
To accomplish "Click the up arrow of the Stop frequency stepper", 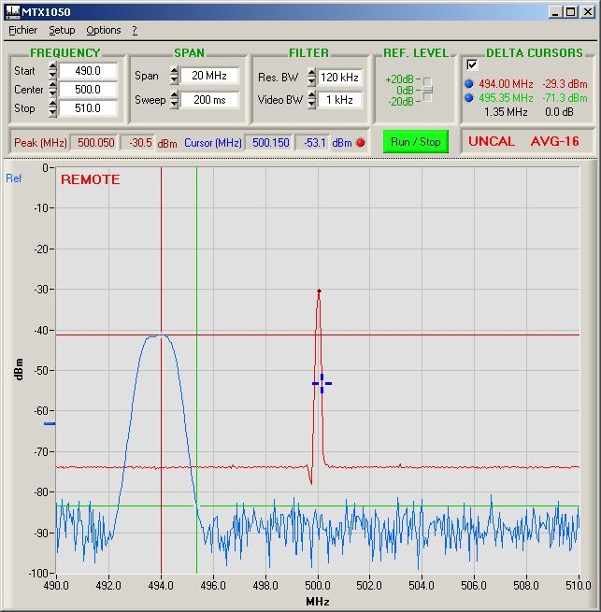I will tap(52, 104).
